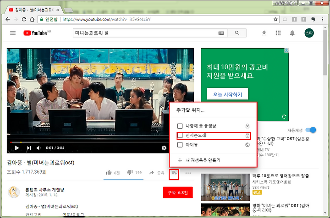Screen dimensions: 330x218
Task: Open the account avatar menu
Action: point(309,33)
